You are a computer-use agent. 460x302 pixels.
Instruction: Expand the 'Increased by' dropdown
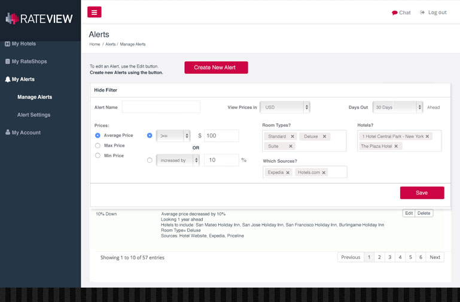[x=172, y=160]
